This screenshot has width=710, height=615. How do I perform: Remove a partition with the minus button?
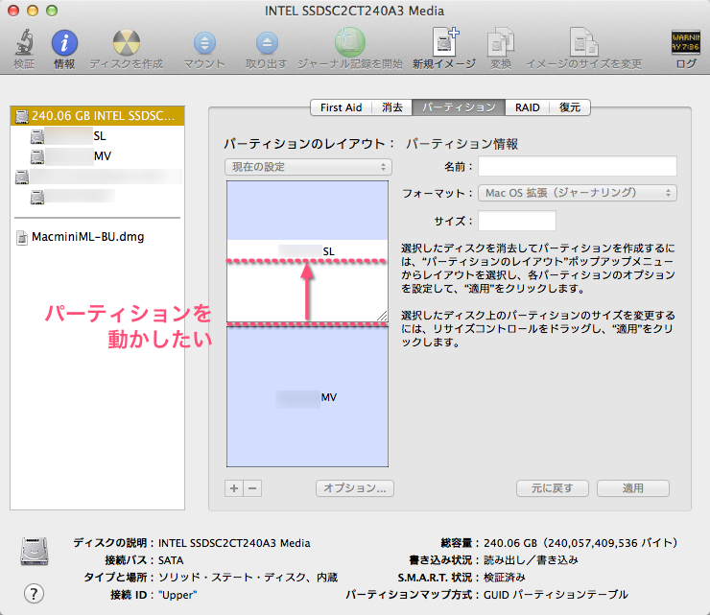pyautogui.click(x=252, y=488)
